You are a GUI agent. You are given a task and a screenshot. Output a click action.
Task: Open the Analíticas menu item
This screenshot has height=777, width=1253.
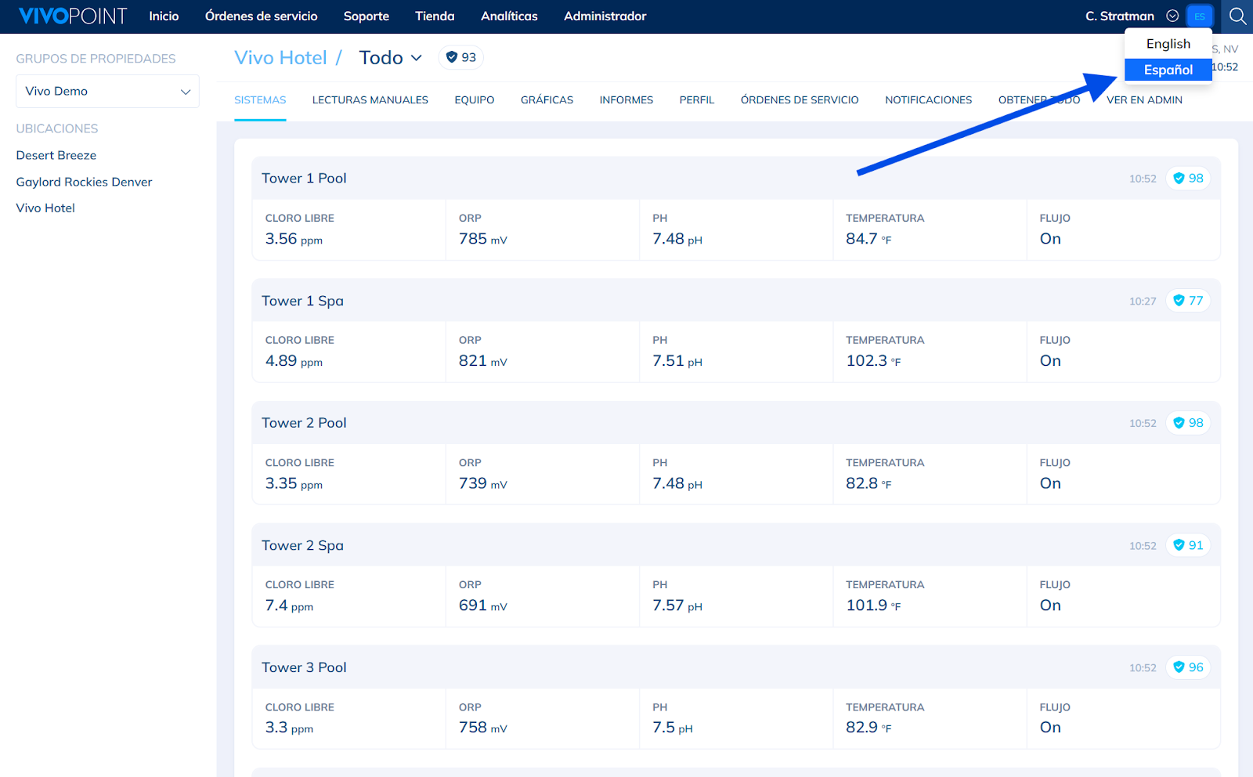click(x=508, y=16)
